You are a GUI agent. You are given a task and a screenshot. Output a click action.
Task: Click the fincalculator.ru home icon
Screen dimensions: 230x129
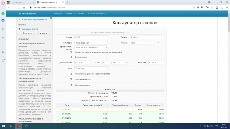(x=19, y=14)
